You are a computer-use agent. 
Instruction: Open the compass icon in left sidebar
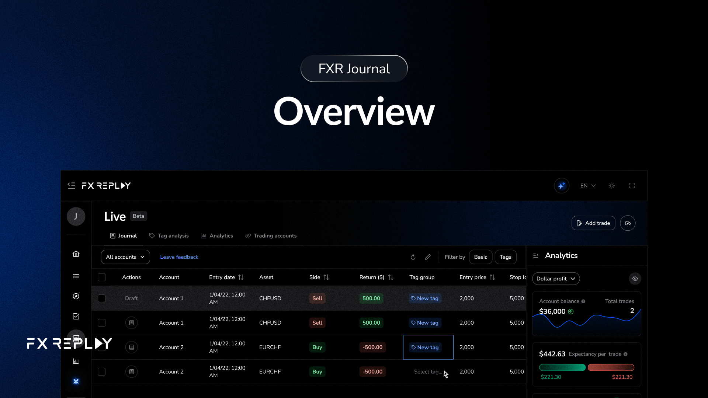point(76,296)
